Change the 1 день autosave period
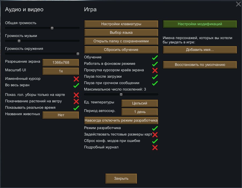242x188 pixels. 140,112
